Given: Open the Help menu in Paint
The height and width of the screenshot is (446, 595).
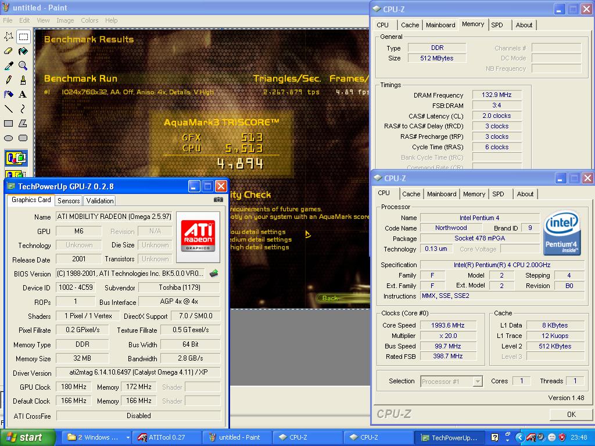Looking at the screenshot, I should [x=111, y=20].
